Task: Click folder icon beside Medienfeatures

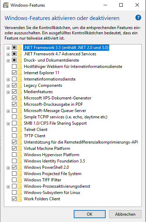Action: click(x=20, y=92)
